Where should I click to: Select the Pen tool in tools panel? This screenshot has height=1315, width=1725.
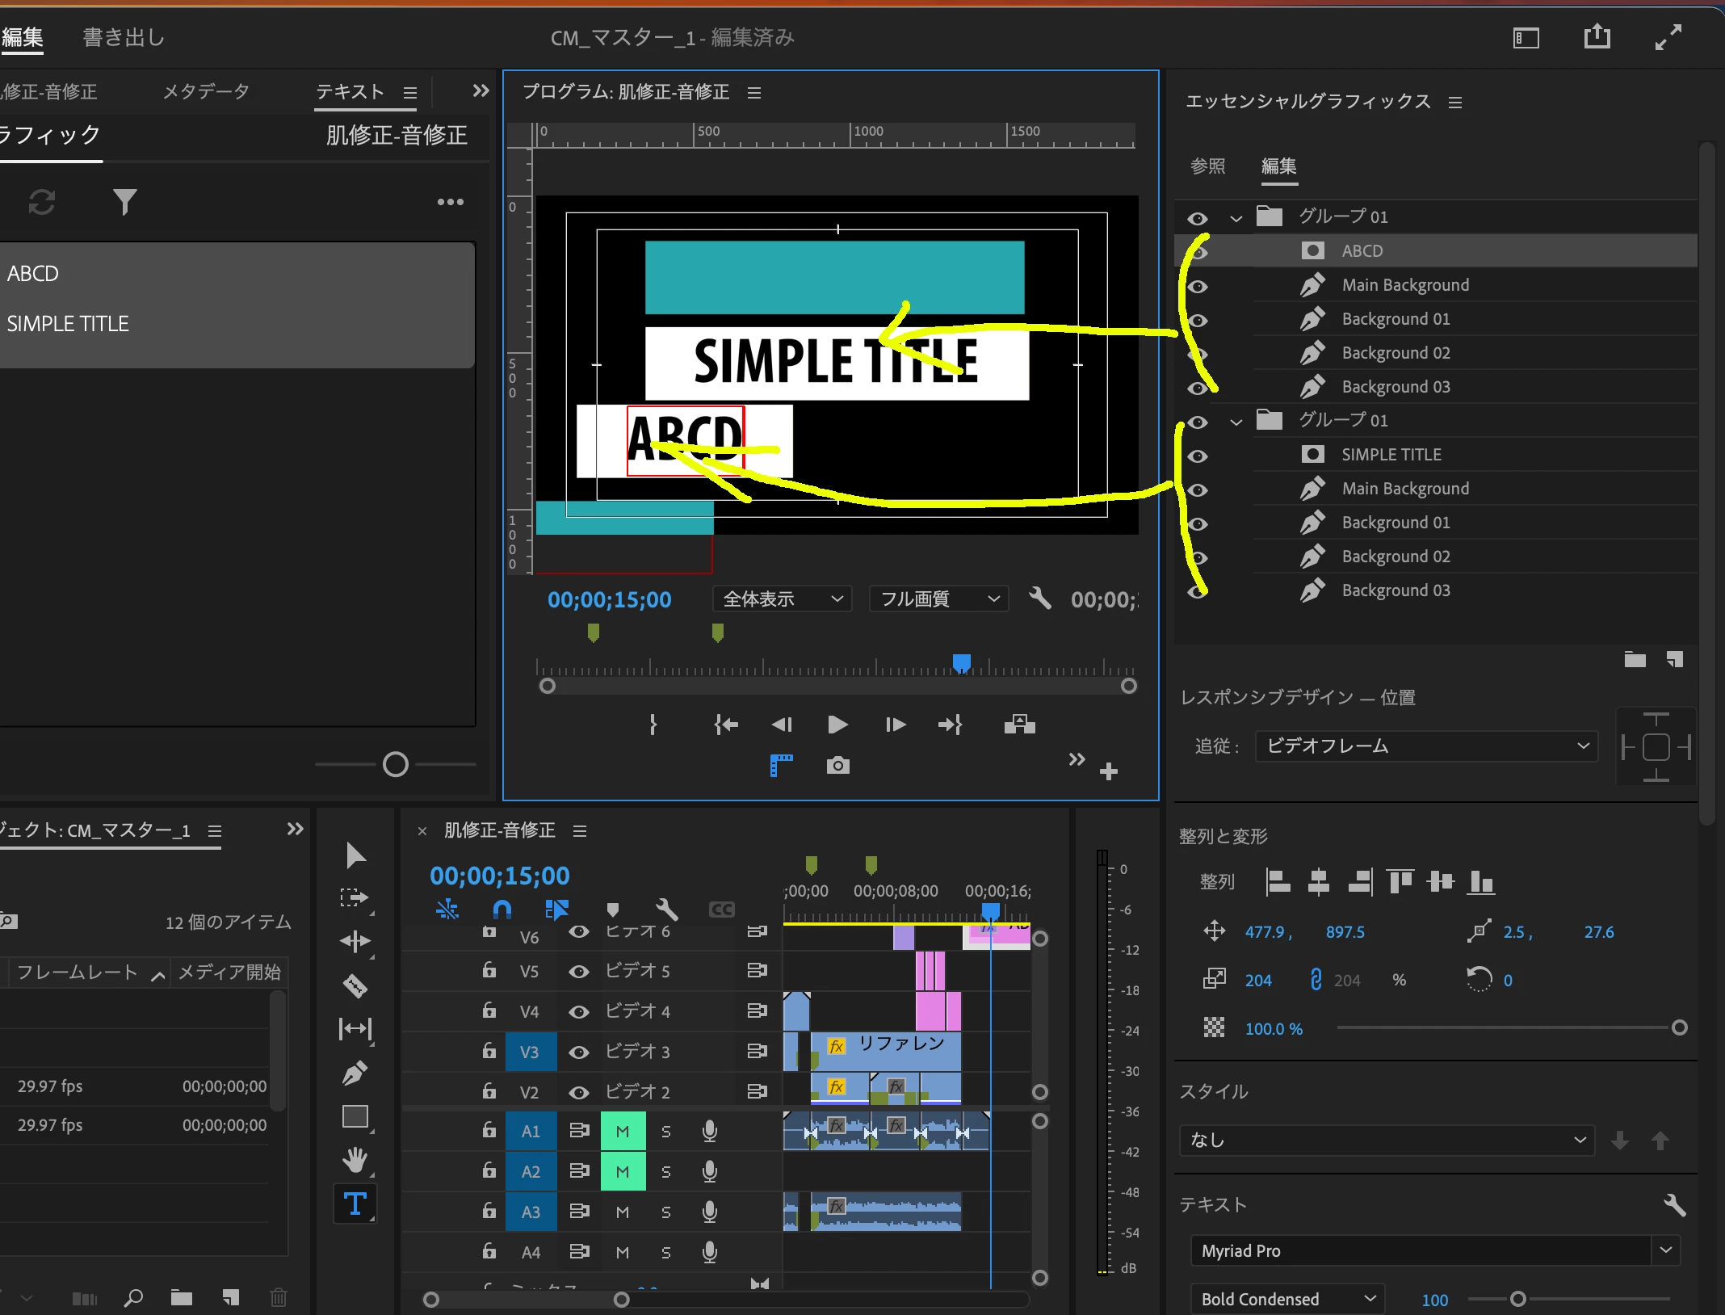tap(355, 1073)
